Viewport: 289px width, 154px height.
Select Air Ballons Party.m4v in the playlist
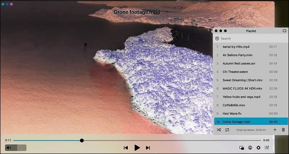point(251,55)
